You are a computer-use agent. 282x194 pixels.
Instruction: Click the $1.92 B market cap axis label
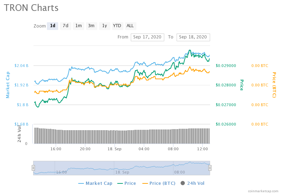tap(22, 85)
